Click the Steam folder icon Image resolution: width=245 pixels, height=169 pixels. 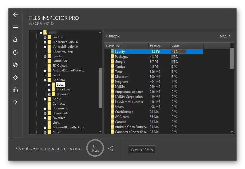[x=112, y=107]
